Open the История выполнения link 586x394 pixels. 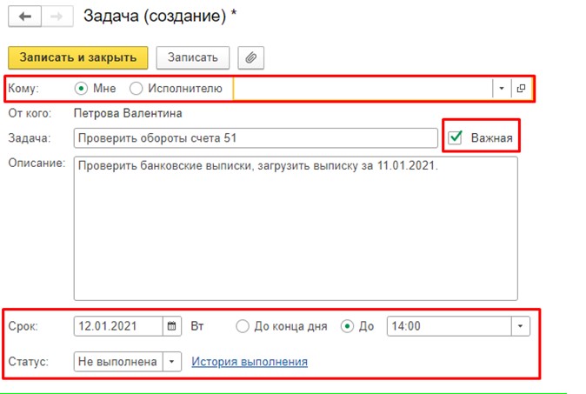tap(250, 361)
